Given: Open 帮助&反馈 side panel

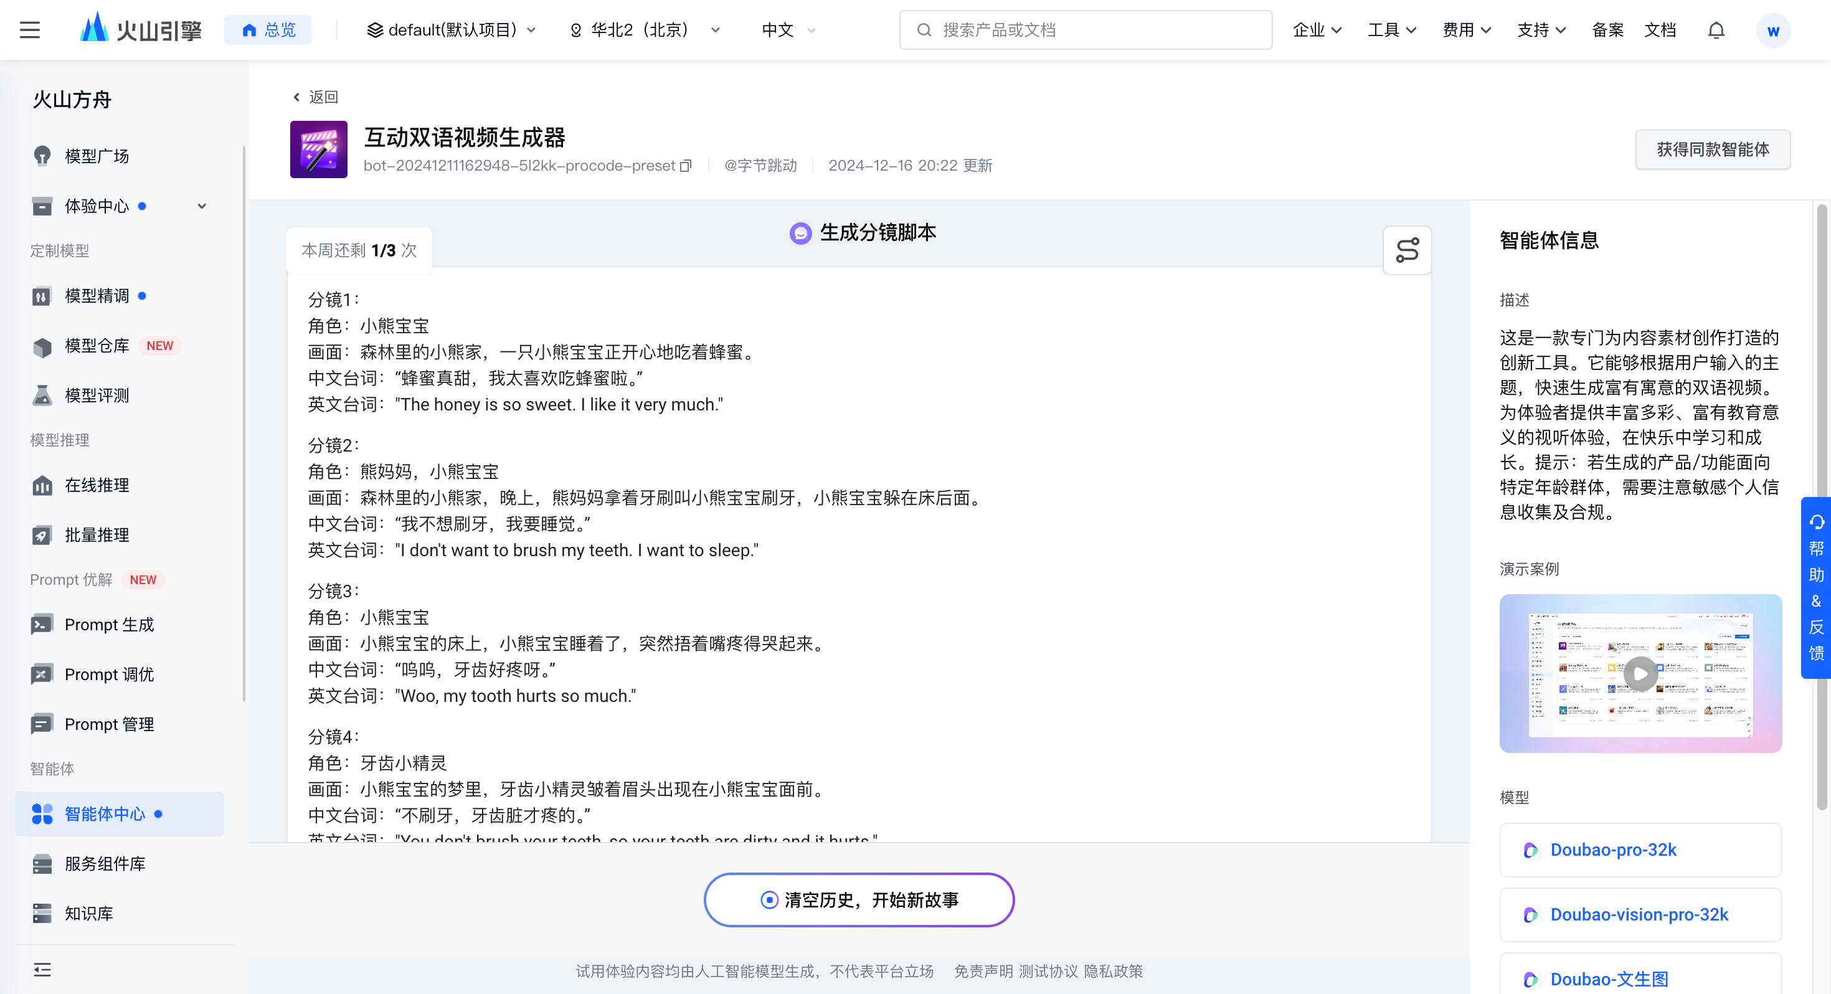Looking at the screenshot, I should 1815,587.
